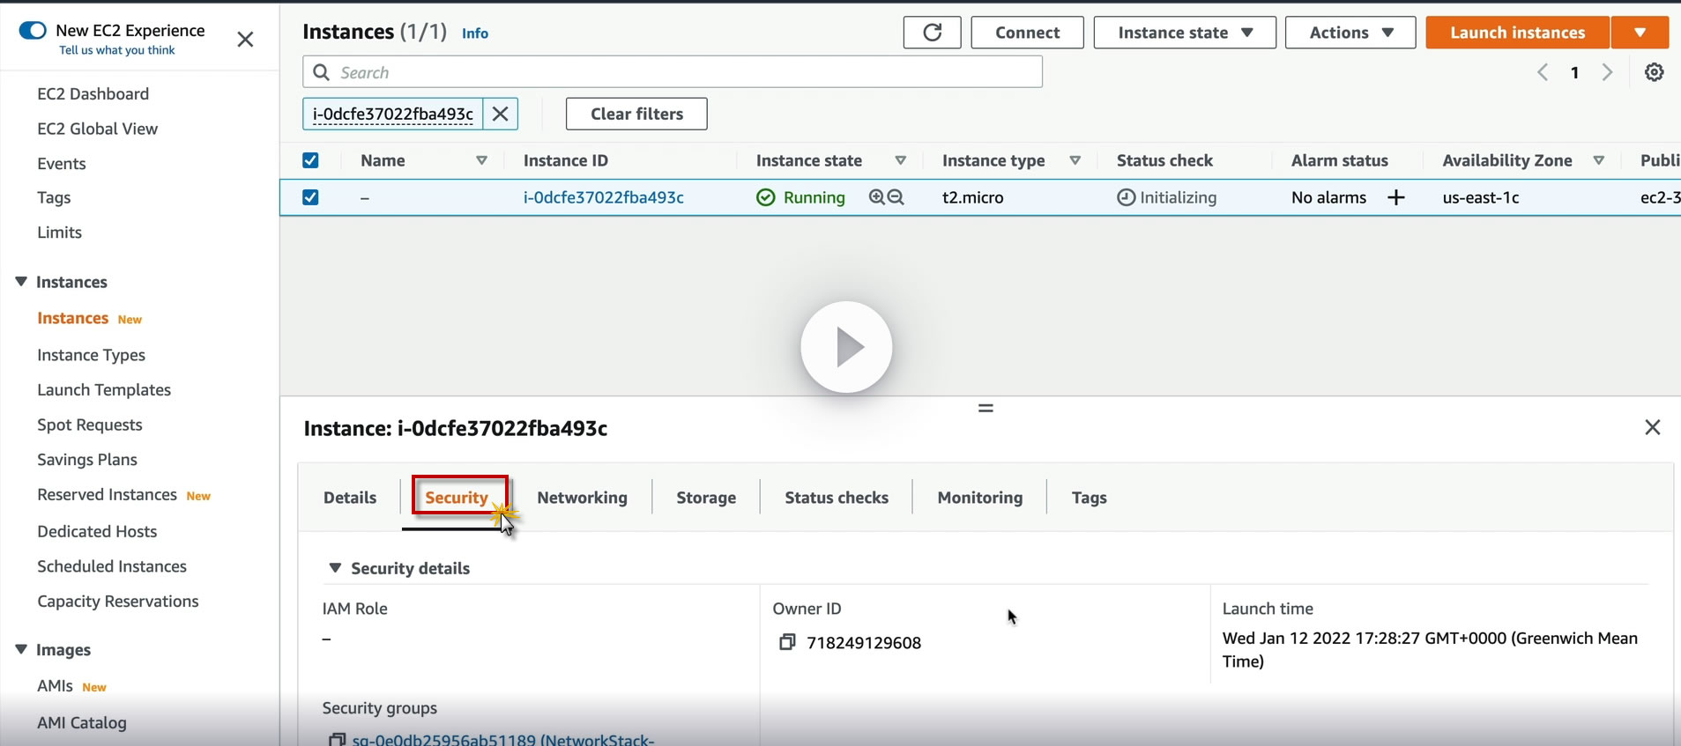Switch to the Monitoring tab

980,498
